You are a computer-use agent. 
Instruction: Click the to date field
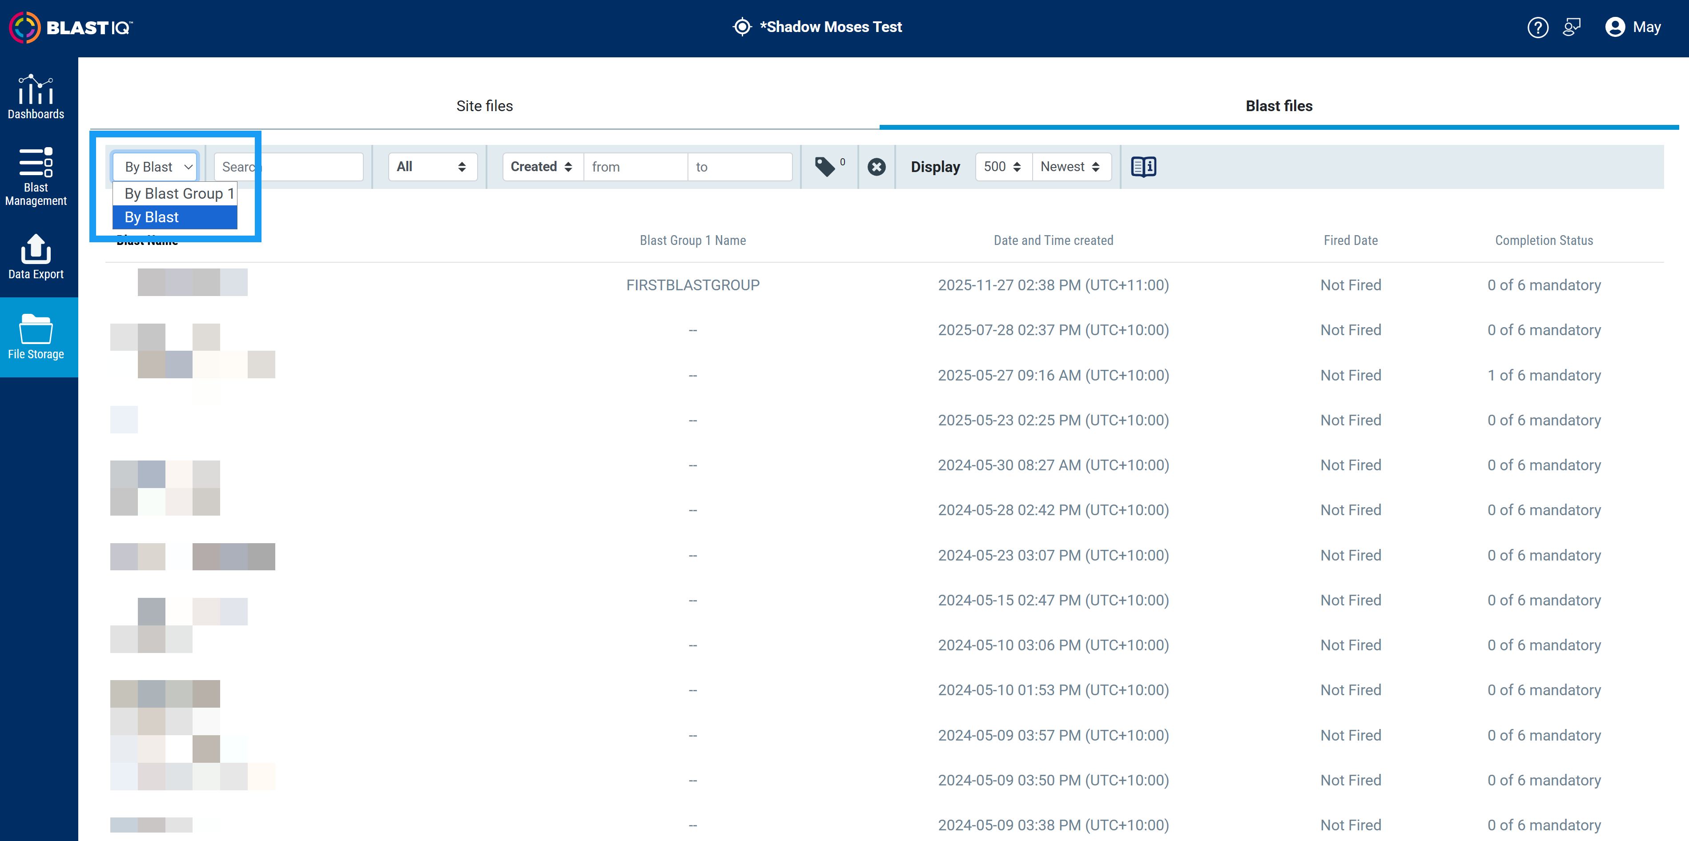tap(740, 167)
